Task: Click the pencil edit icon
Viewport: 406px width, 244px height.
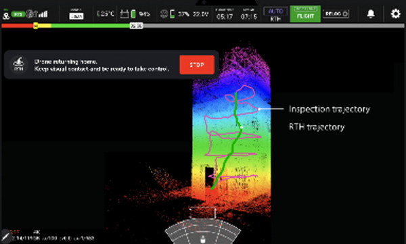Action: [x=5, y=236]
